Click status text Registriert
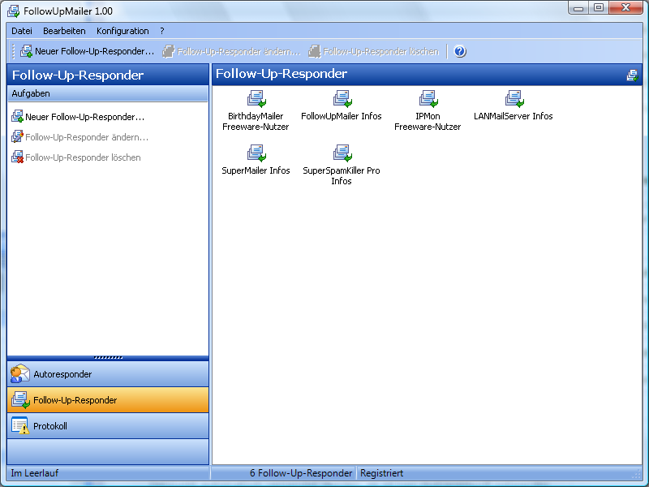This screenshot has height=487, width=649. coord(381,473)
